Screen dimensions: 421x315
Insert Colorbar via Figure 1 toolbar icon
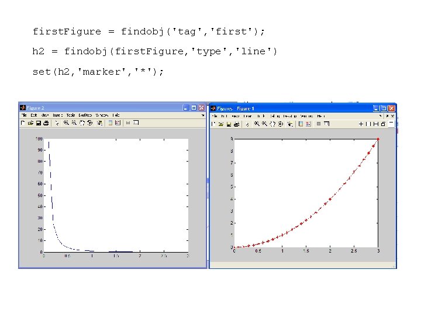[301, 124]
